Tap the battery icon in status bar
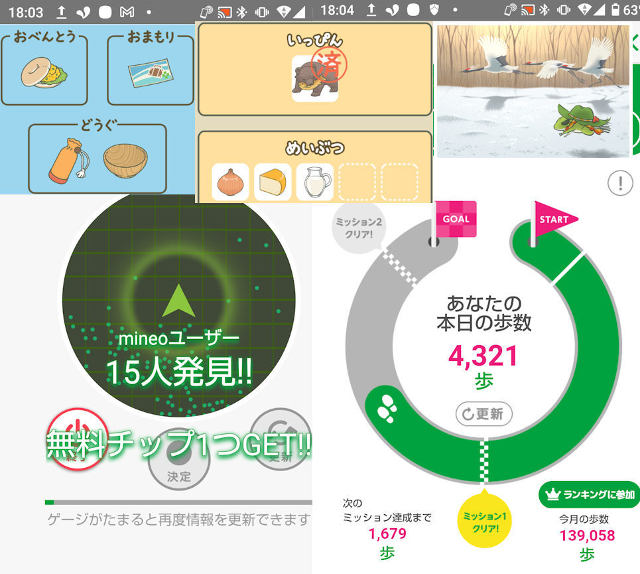 pyautogui.click(x=615, y=10)
